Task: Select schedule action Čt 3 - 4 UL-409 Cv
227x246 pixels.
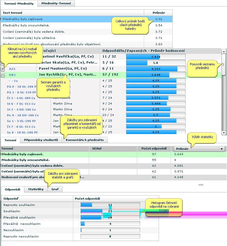Action: coord(21,98)
